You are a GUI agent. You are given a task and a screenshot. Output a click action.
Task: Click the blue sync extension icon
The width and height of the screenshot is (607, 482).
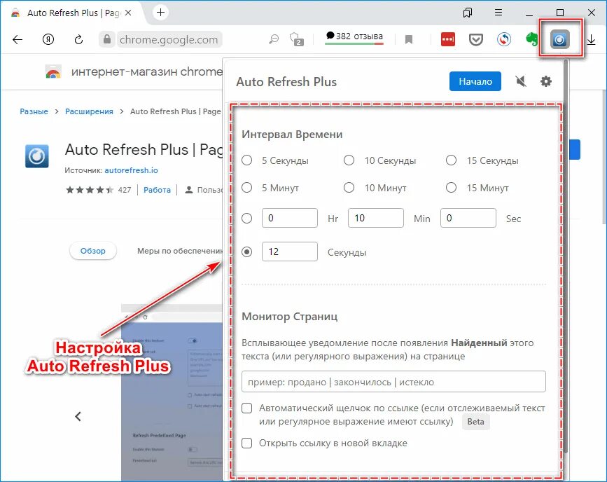click(503, 39)
